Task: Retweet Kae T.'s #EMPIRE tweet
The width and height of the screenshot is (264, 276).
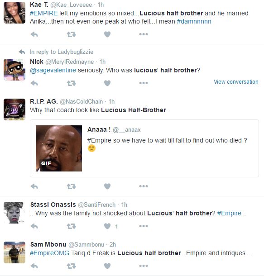Action: 71,34
